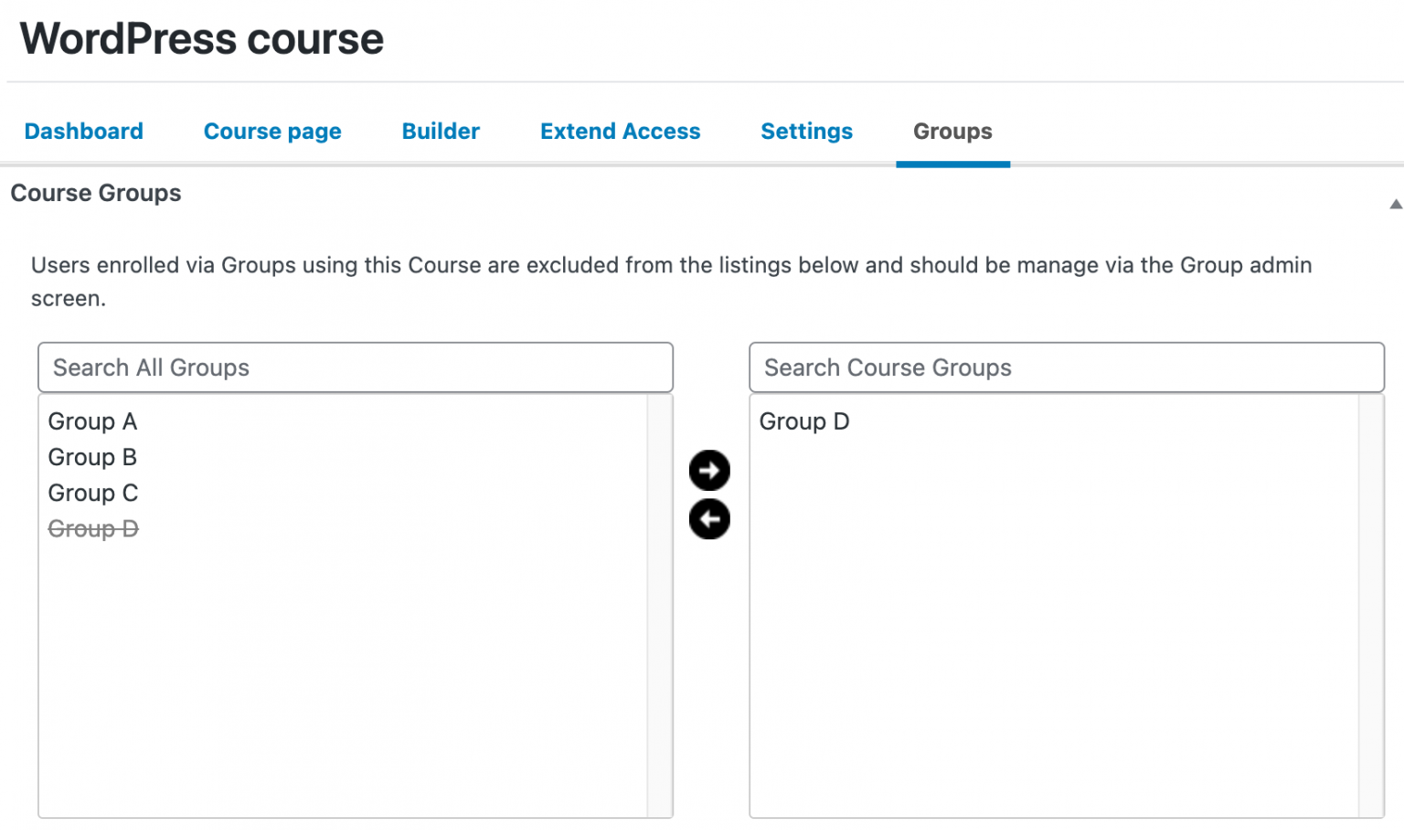The height and width of the screenshot is (830, 1404).
Task: Click the struck-through Group D entry
Action: click(x=93, y=528)
